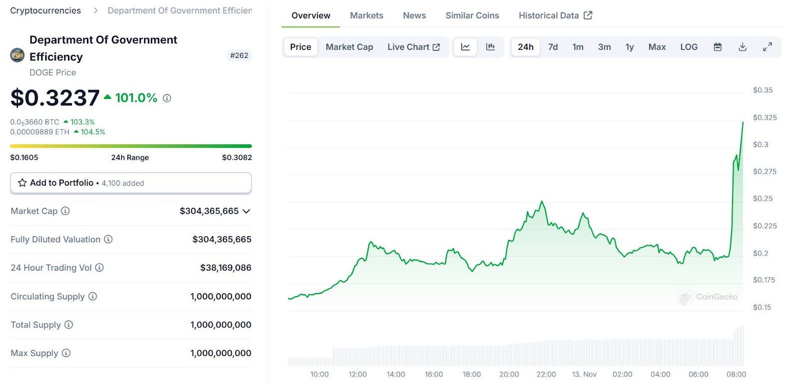Open the Similar Coins tab
This screenshot has height=384, width=799.
472,15
